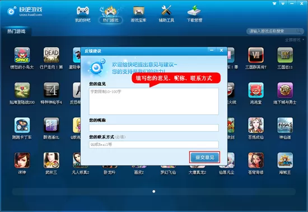Image resolution: width=308 pixels, height=212 pixels.
Task: Click the page indicator dot
Action: [x=154, y=191]
